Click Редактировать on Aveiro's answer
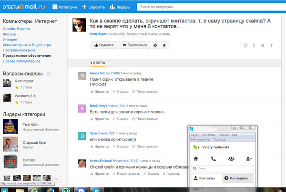 click(x=126, y=174)
